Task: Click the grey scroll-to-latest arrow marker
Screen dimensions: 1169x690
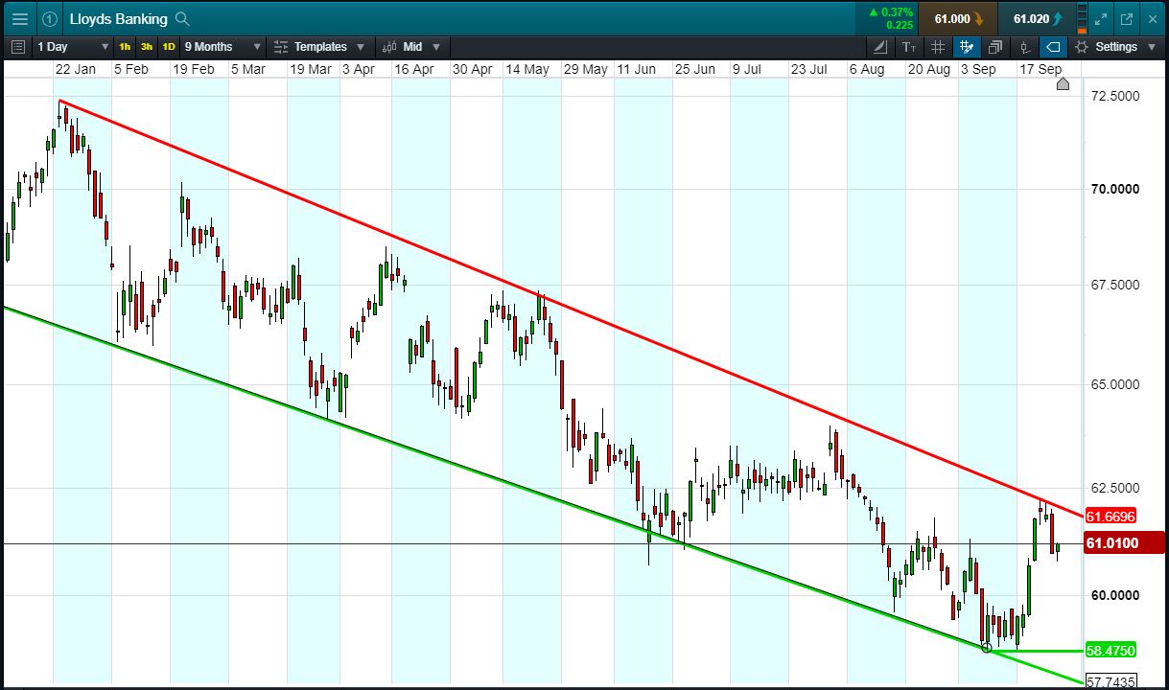Action: click(x=1063, y=83)
